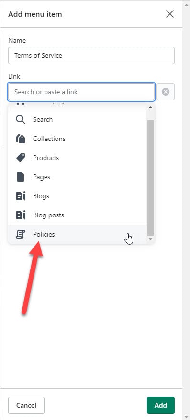Click the Cancel button

[26, 405]
